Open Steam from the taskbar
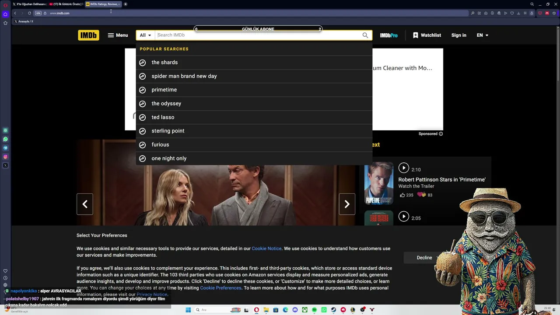Screen dimensions: 560x315 (x=333, y=310)
